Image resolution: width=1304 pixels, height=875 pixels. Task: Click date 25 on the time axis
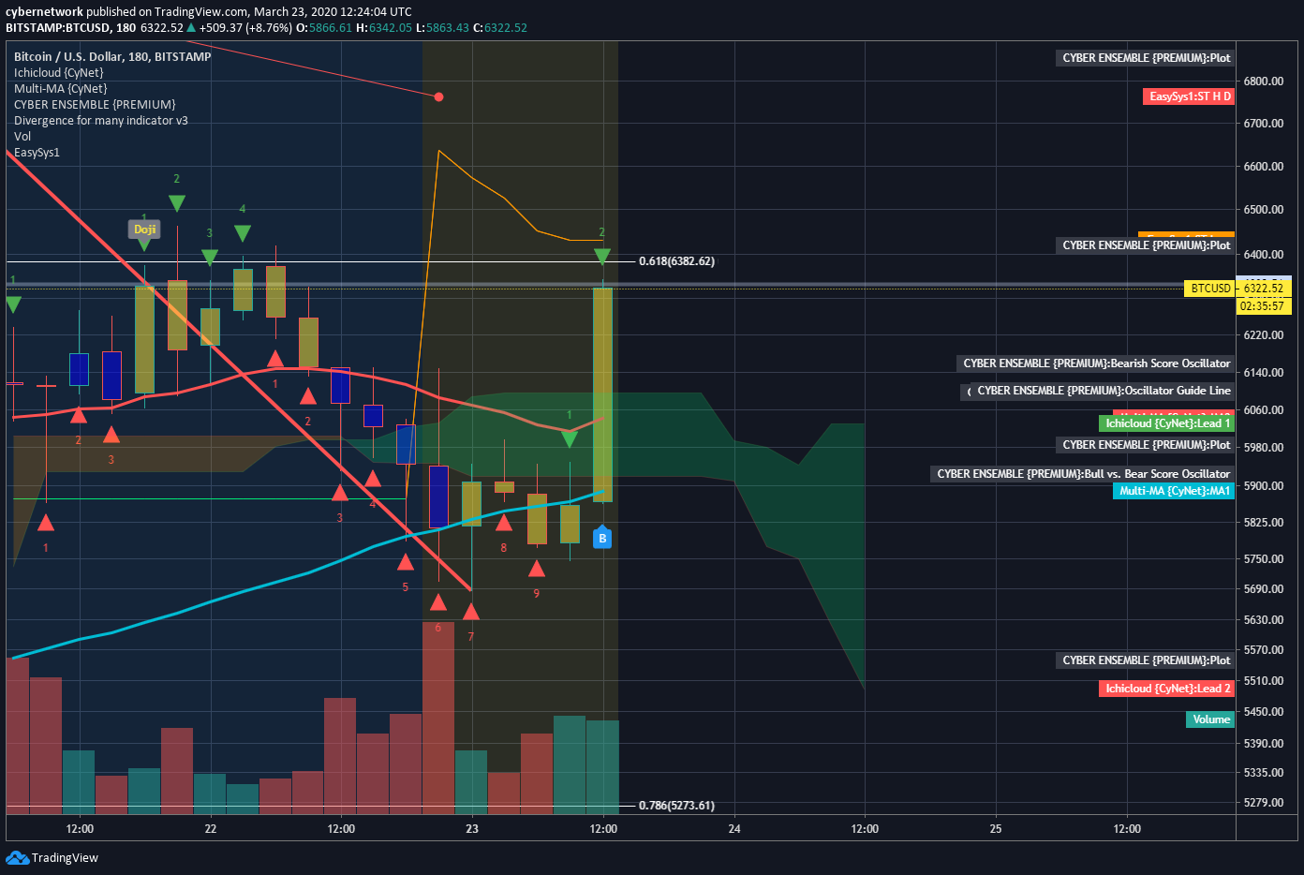click(x=996, y=829)
